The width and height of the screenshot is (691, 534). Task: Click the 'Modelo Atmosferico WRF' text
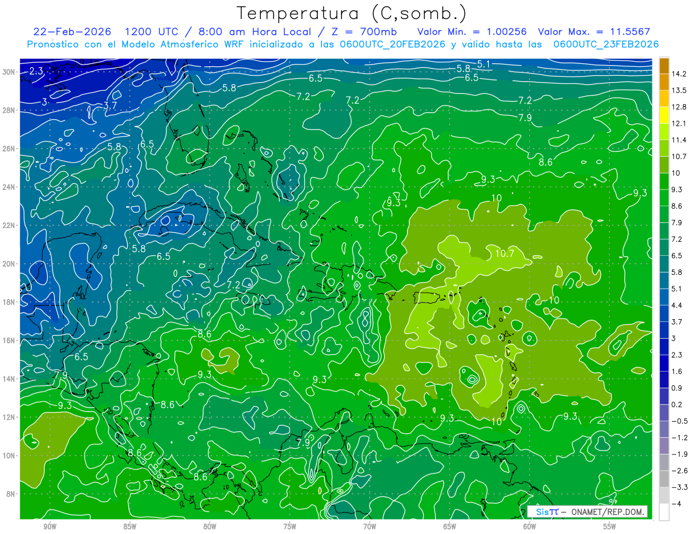pos(184,44)
